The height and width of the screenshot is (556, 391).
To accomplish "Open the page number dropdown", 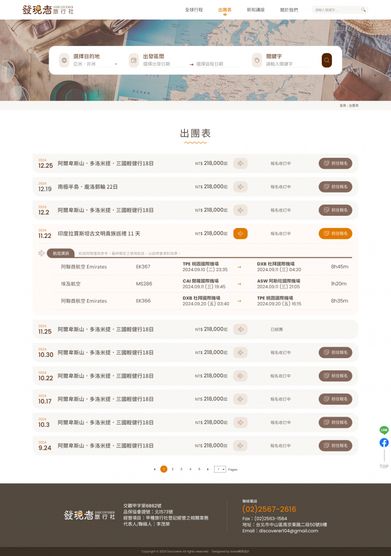I will click(220, 469).
